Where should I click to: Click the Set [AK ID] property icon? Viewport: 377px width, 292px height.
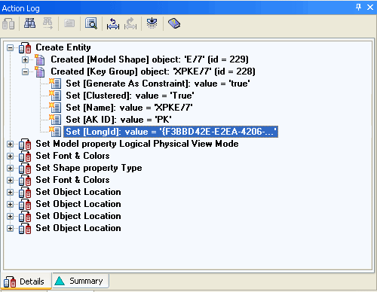click(55, 120)
